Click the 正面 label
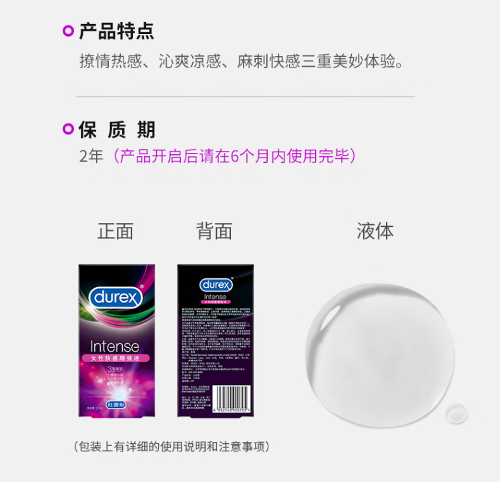500x482 pixels. [x=115, y=231]
